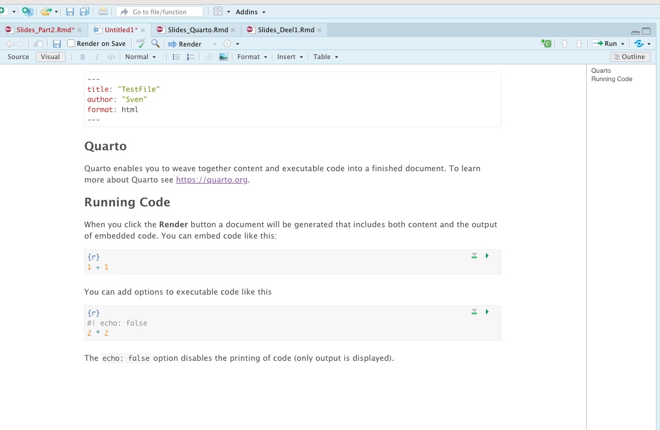Apply bold formatting
Viewport: 660px width, 430px height.
tap(82, 57)
